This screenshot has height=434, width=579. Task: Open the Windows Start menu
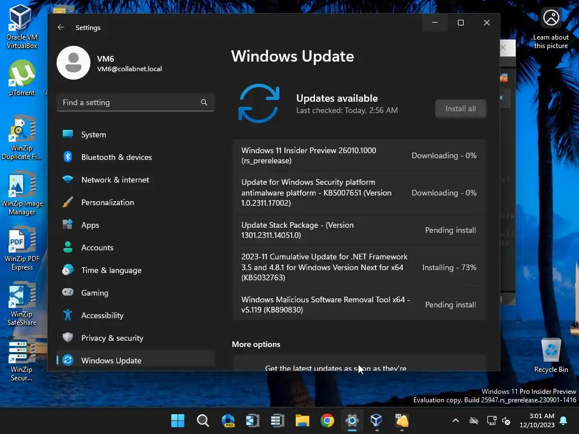tap(178, 420)
